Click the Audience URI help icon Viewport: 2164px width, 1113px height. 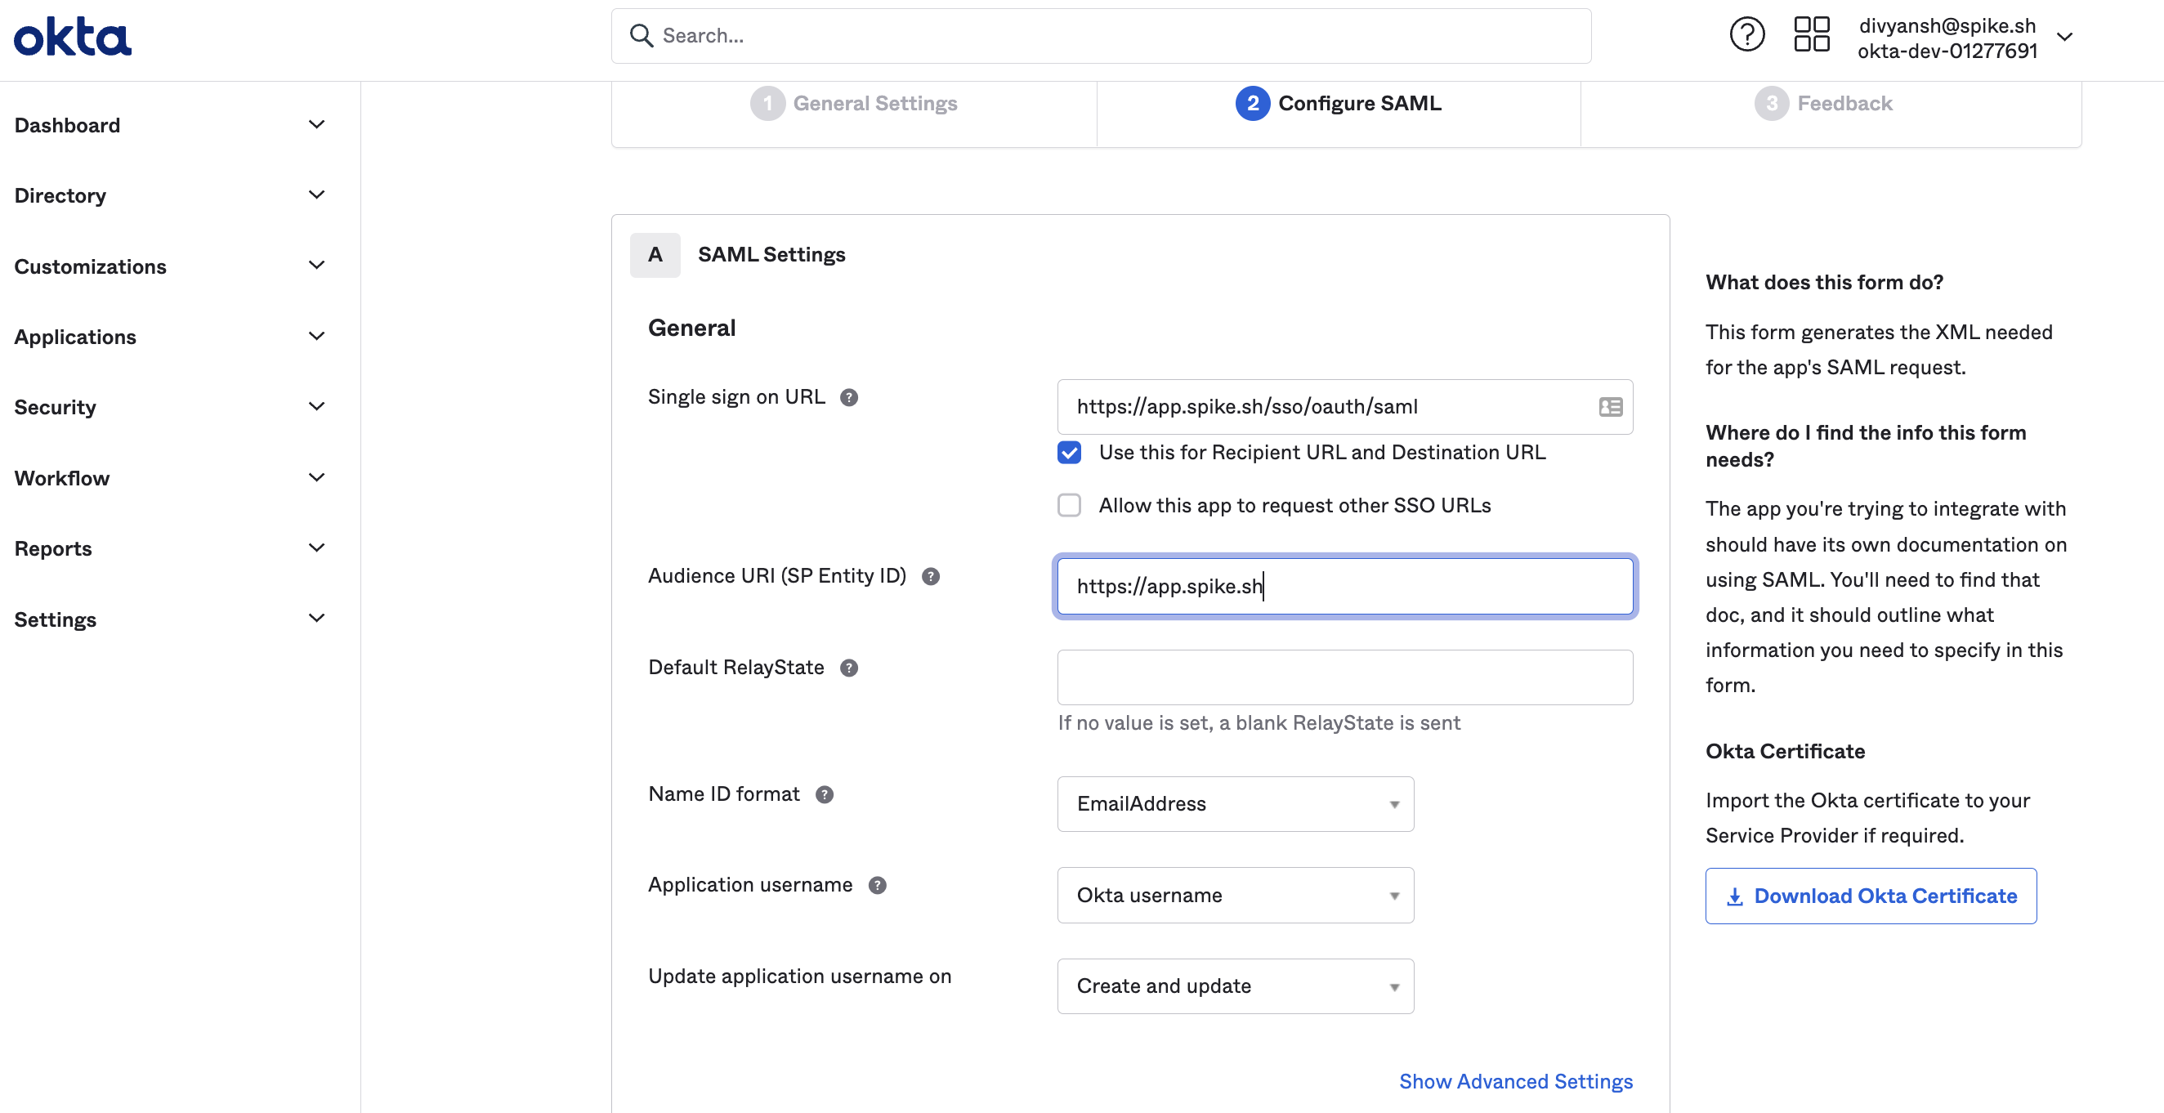(931, 576)
